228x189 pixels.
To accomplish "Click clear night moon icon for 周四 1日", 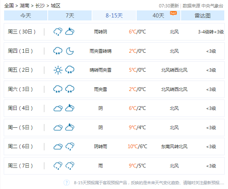I will coord(70,51).
